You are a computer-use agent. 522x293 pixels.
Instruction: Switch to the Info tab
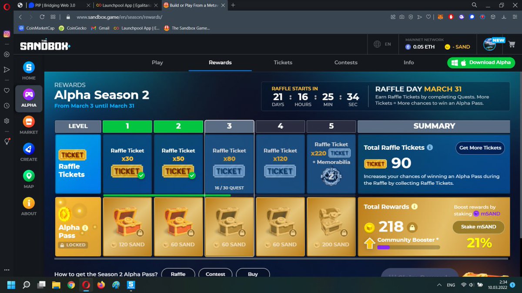pyautogui.click(x=408, y=63)
